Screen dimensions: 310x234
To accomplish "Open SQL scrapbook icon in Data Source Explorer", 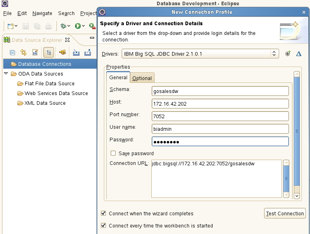I will click(35, 52).
